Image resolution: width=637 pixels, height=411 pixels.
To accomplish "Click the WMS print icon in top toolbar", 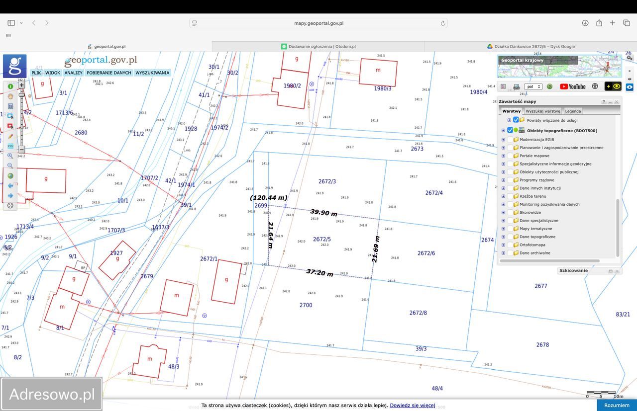I will (x=517, y=86).
